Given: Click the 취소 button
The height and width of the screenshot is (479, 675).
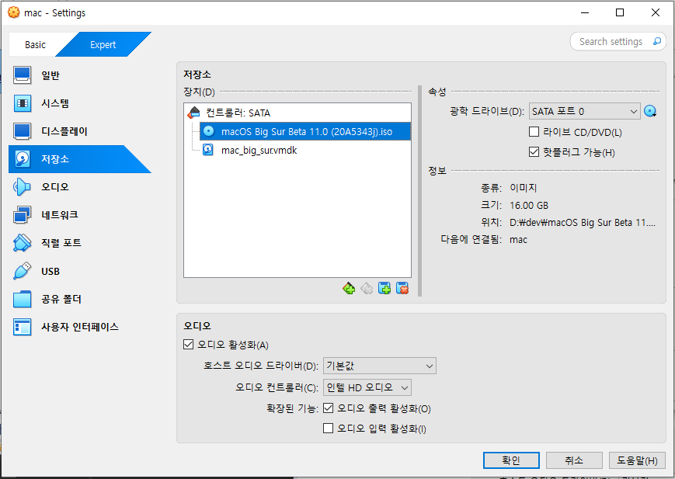Looking at the screenshot, I should (574, 460).
